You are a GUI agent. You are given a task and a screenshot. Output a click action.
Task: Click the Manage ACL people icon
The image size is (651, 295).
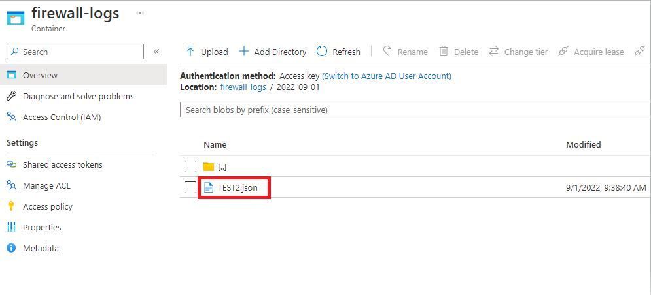click(x=12, y=185)
